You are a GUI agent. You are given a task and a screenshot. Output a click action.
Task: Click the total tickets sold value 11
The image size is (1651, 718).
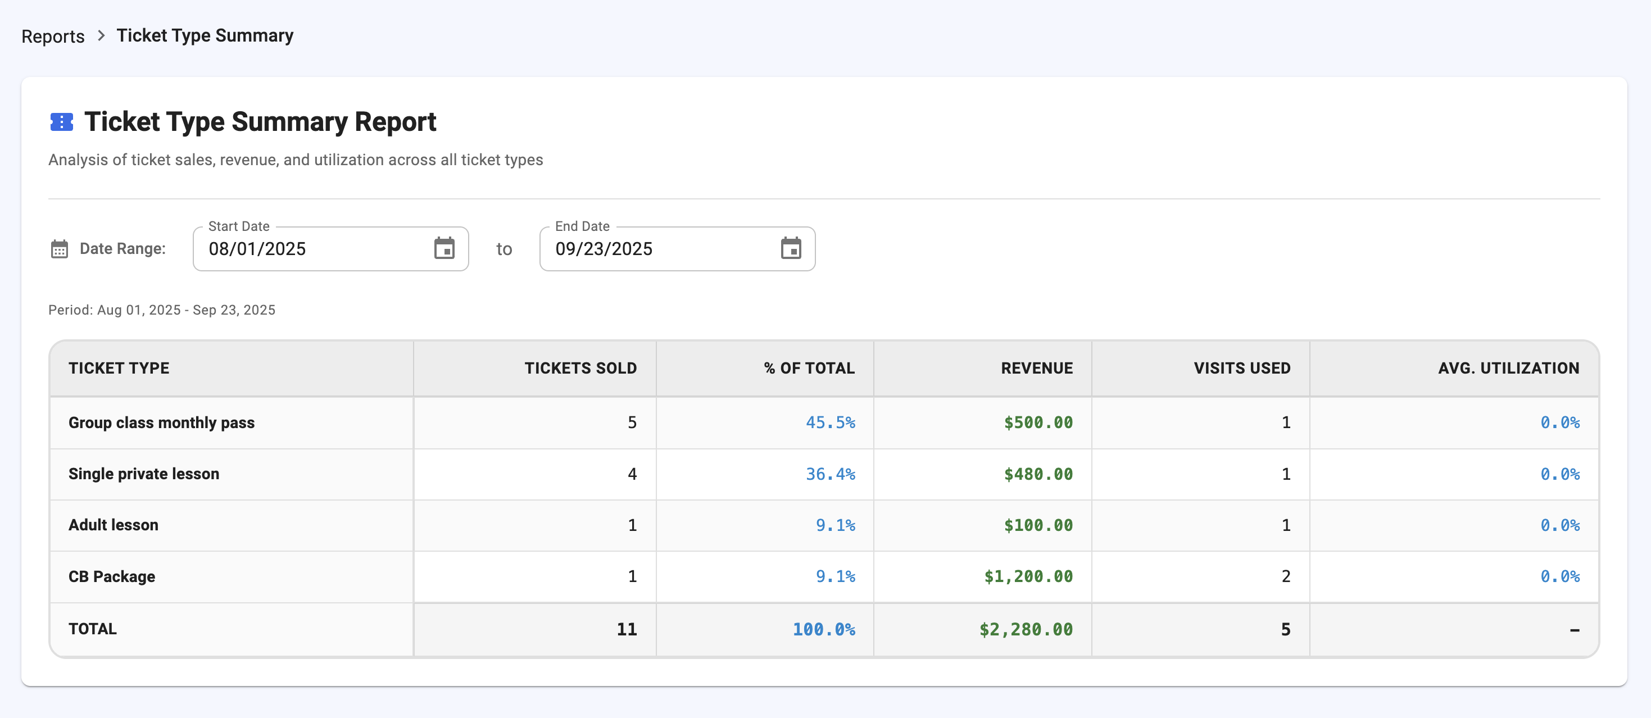(x=627, y=630)
